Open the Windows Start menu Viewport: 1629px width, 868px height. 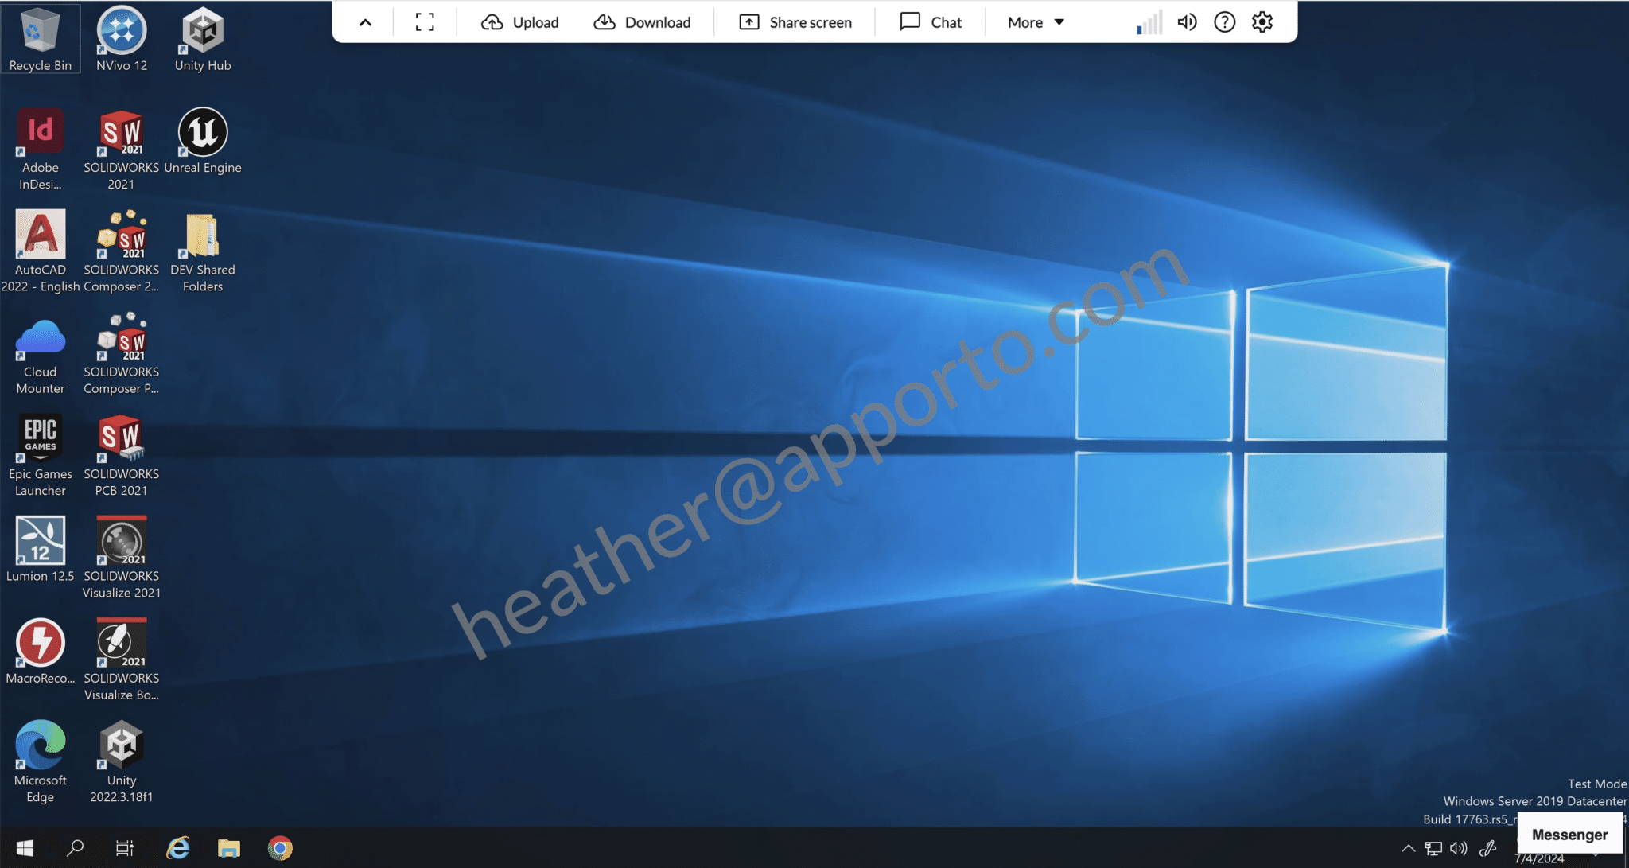pyautogui.click(x=24, y=848)
